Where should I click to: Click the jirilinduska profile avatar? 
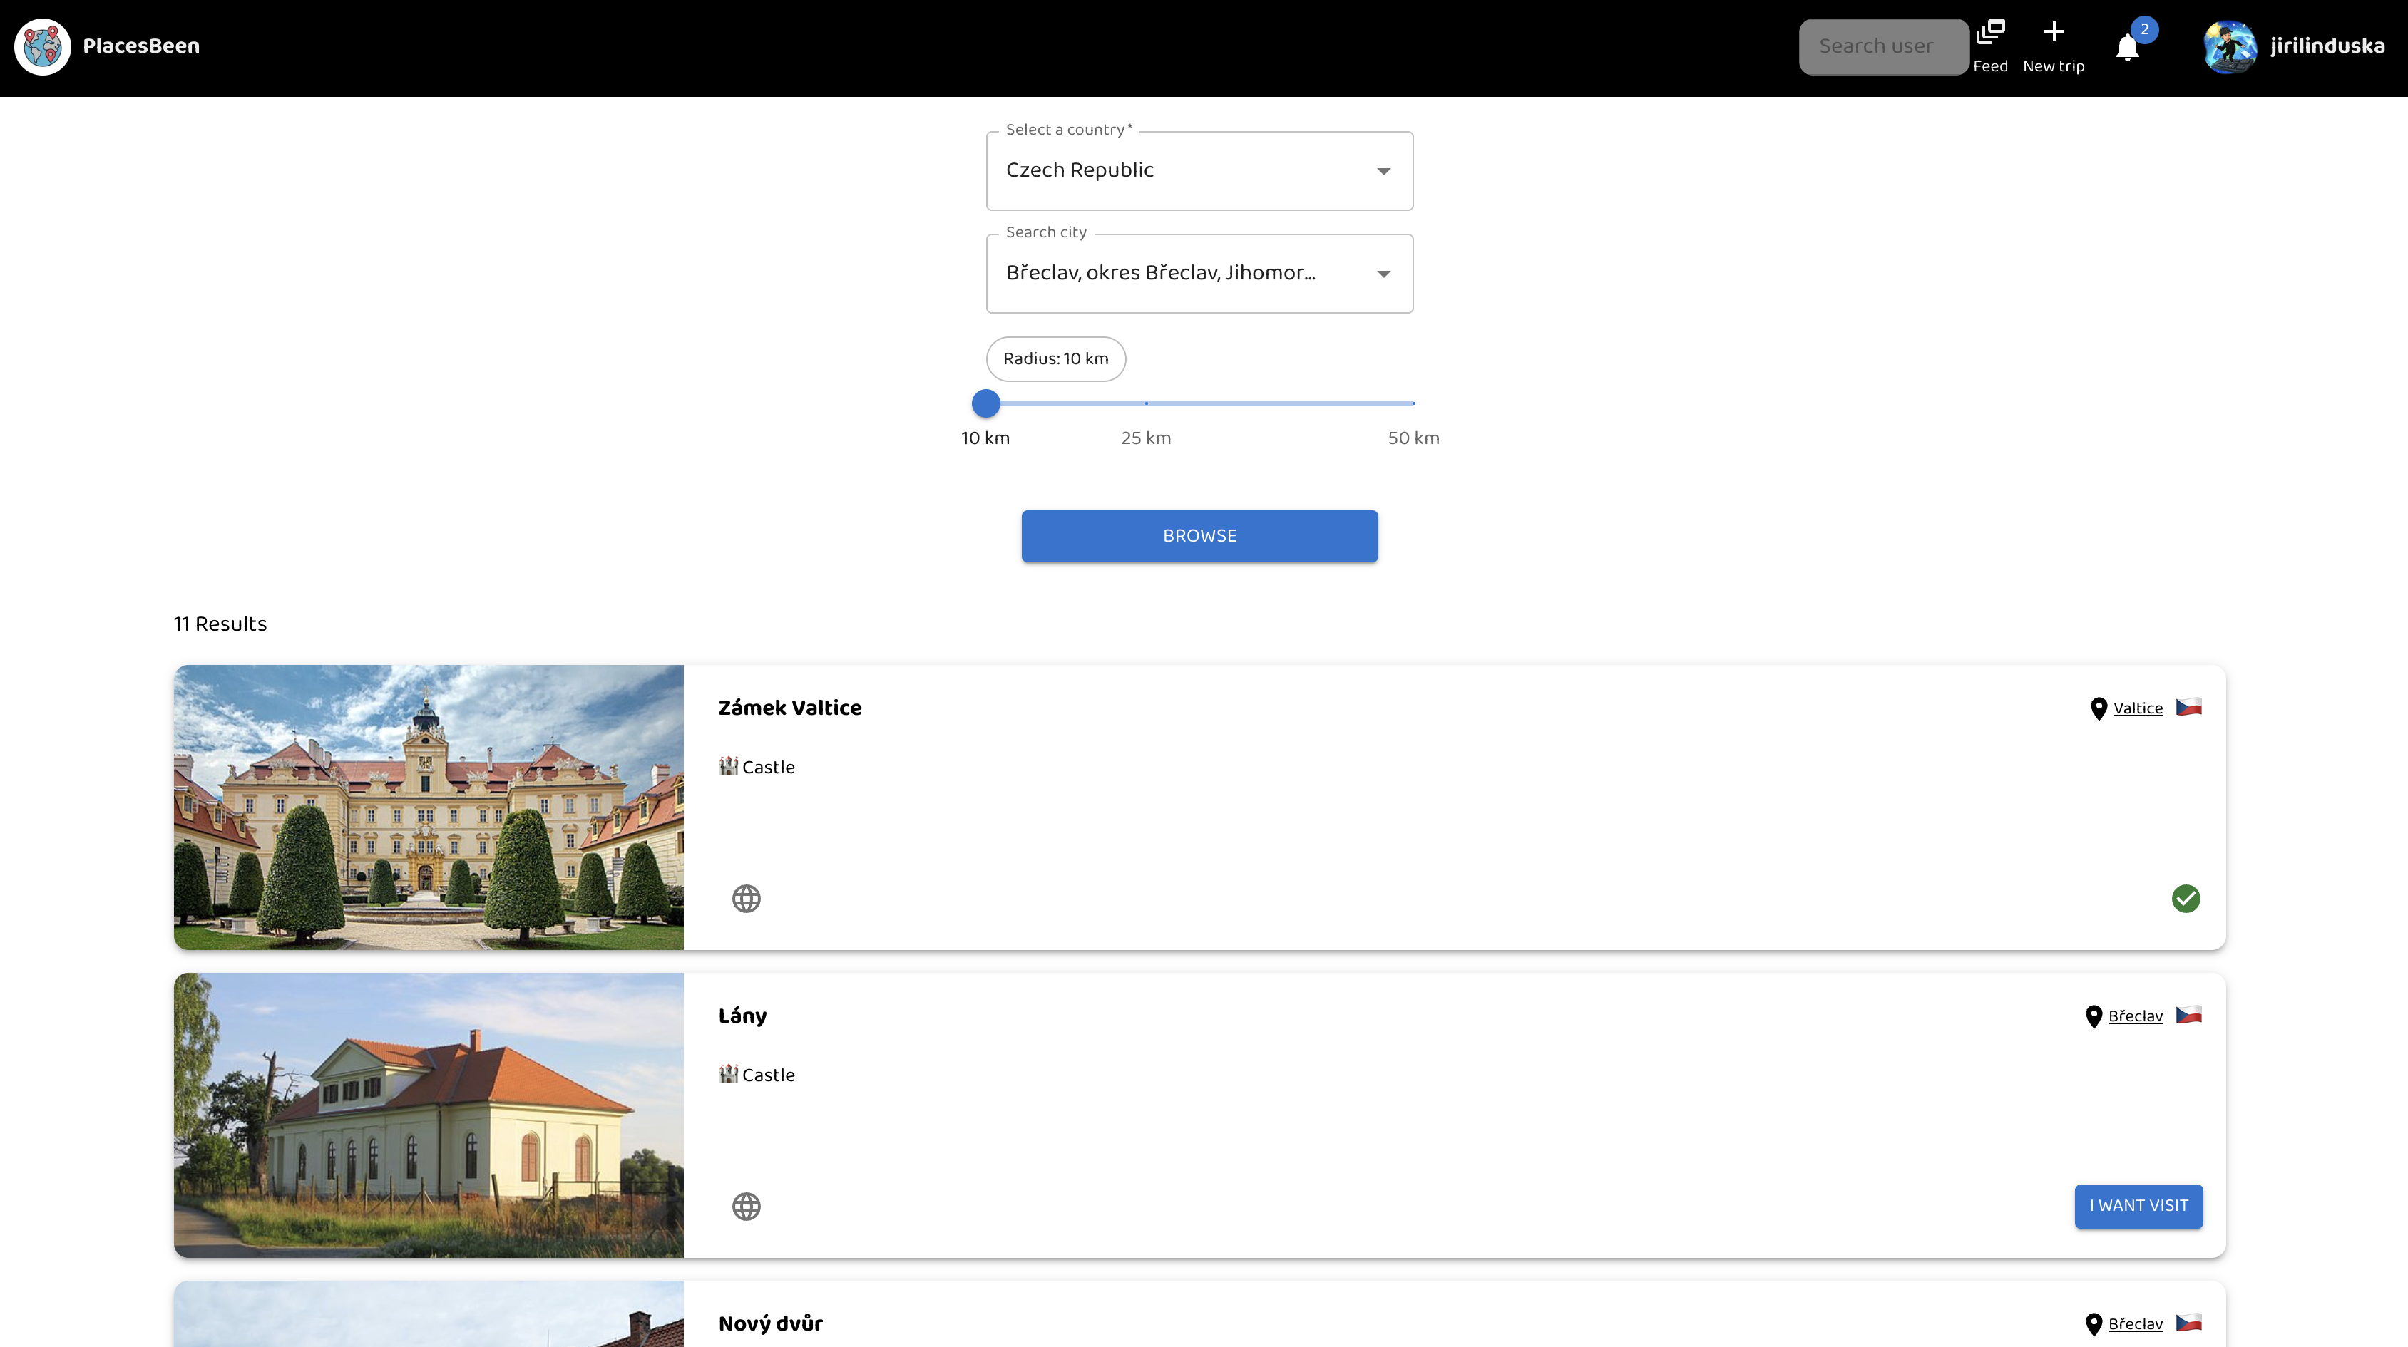coord(2230,47)
